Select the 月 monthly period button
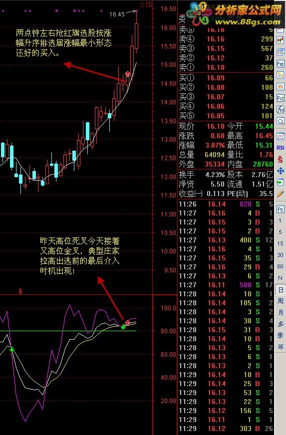The image size is (286, 435). [x=280, y=312]
